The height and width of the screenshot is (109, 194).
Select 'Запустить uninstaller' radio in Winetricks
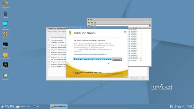pos(49,54)
